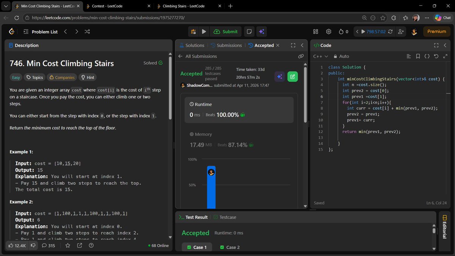Open Problem List
Screen dimensions: 455x256
tap(41, 31)
